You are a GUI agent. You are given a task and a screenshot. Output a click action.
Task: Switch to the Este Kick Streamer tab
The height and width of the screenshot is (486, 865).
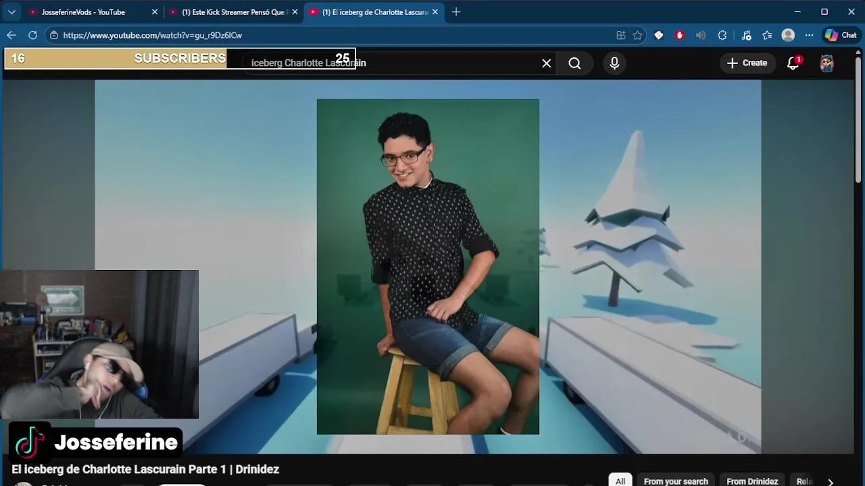233,12
